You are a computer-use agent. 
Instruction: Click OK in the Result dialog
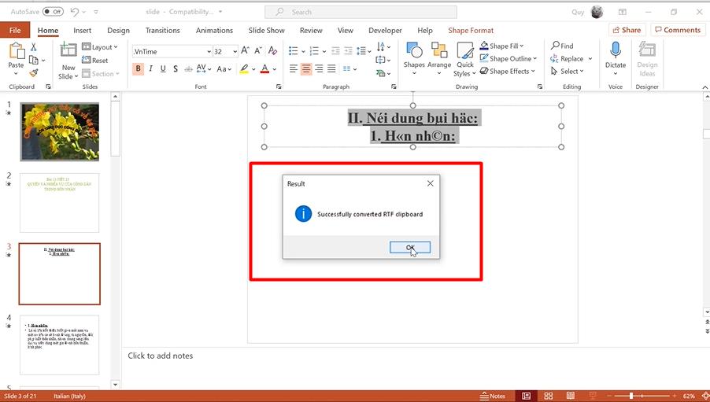point(409,247)
